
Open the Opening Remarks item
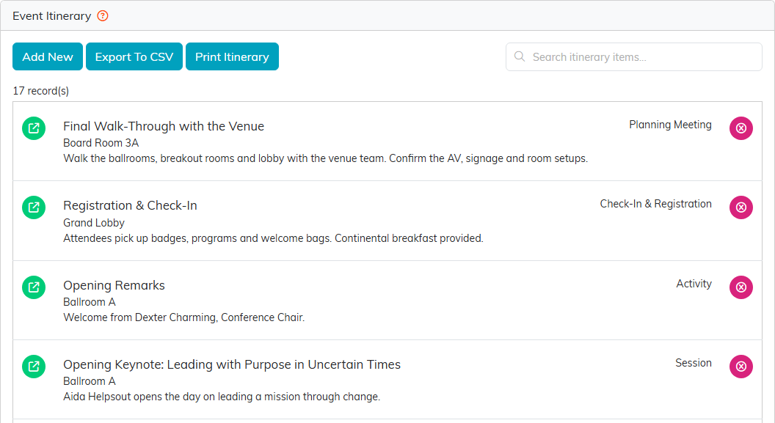34,287
